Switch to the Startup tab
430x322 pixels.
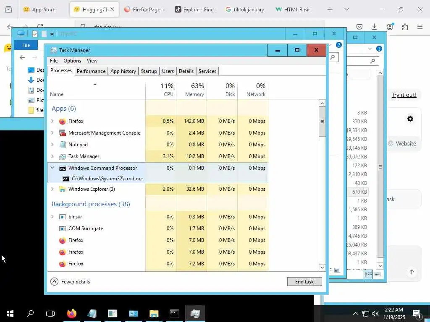tap(149, 71)
